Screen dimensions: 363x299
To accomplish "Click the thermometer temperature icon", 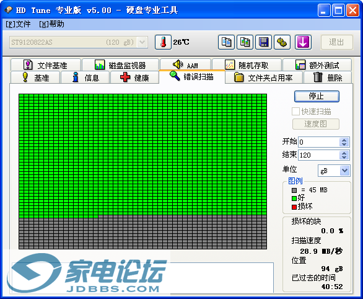I will click(163, 42).
